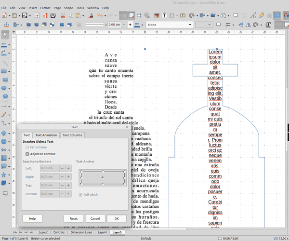
Task: Uncheck the Adjust to contour checkbox
Action: pos(27,154)
